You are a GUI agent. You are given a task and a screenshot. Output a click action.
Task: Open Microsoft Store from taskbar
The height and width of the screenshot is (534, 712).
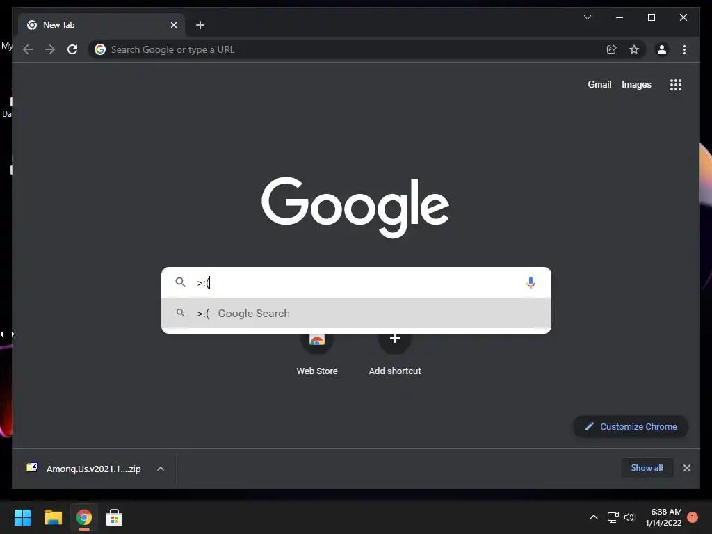click(115, 517)
